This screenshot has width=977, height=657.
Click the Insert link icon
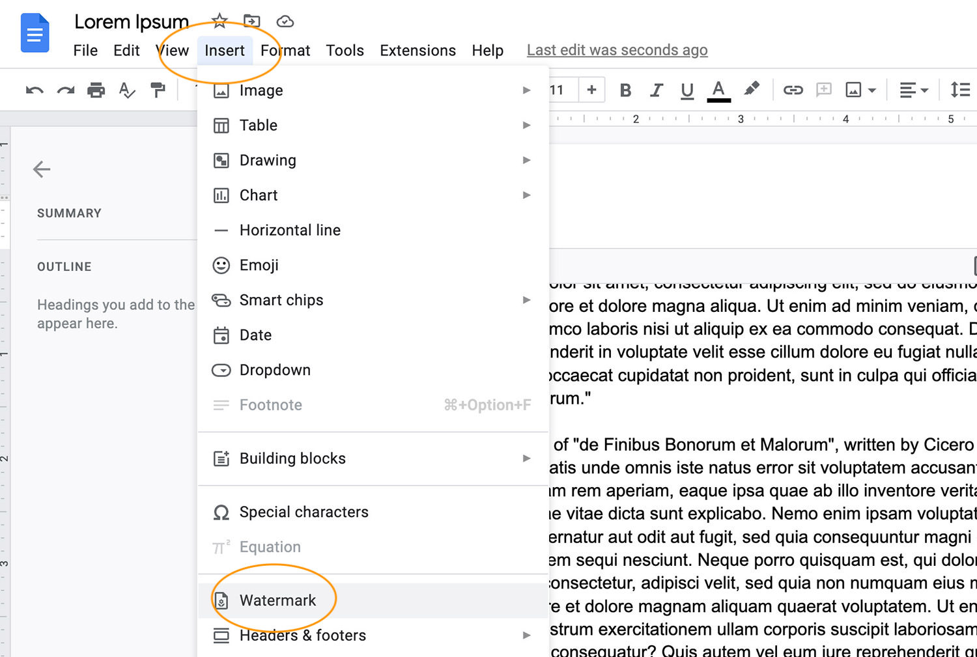click(793, 90)
